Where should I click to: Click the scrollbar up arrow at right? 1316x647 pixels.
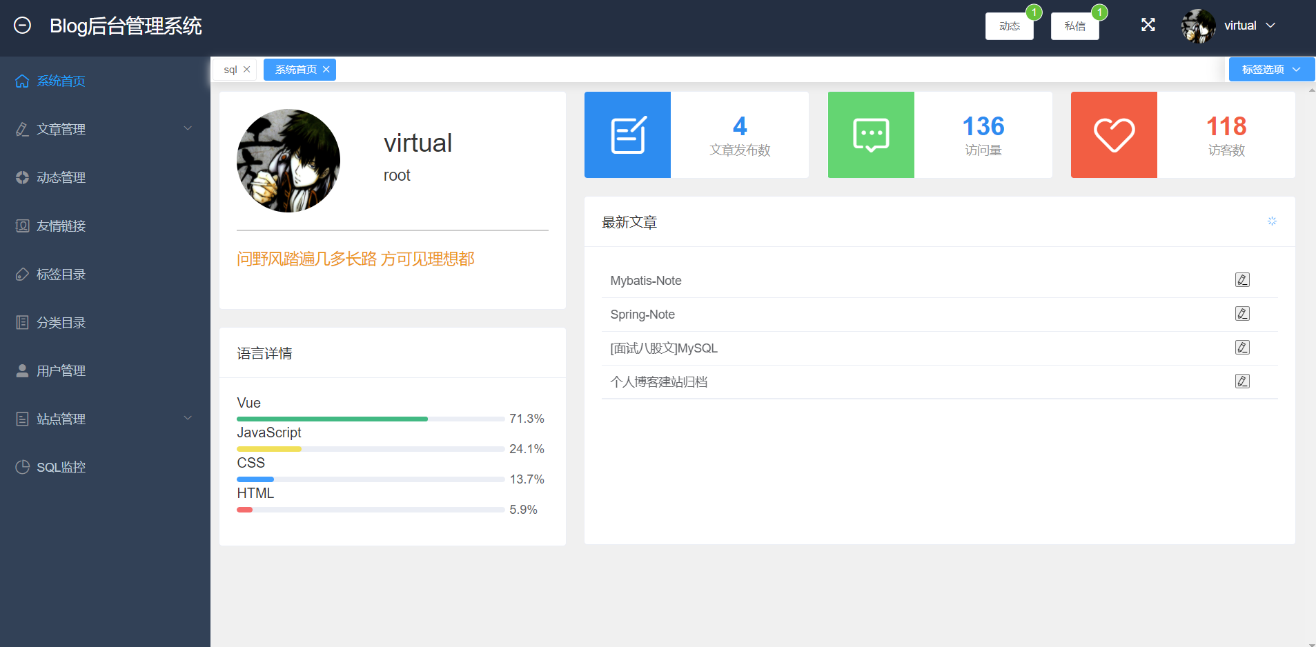pos(1311,89)
